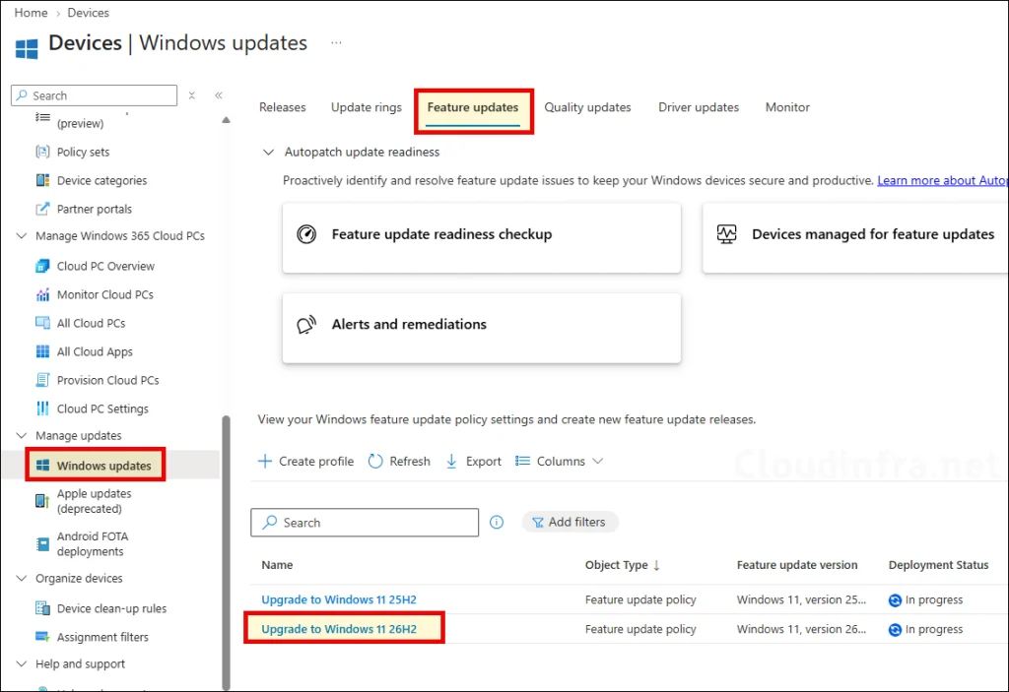1009x692 pixels.
Task: Click the Partner portals icon
Action: point(42,209)
